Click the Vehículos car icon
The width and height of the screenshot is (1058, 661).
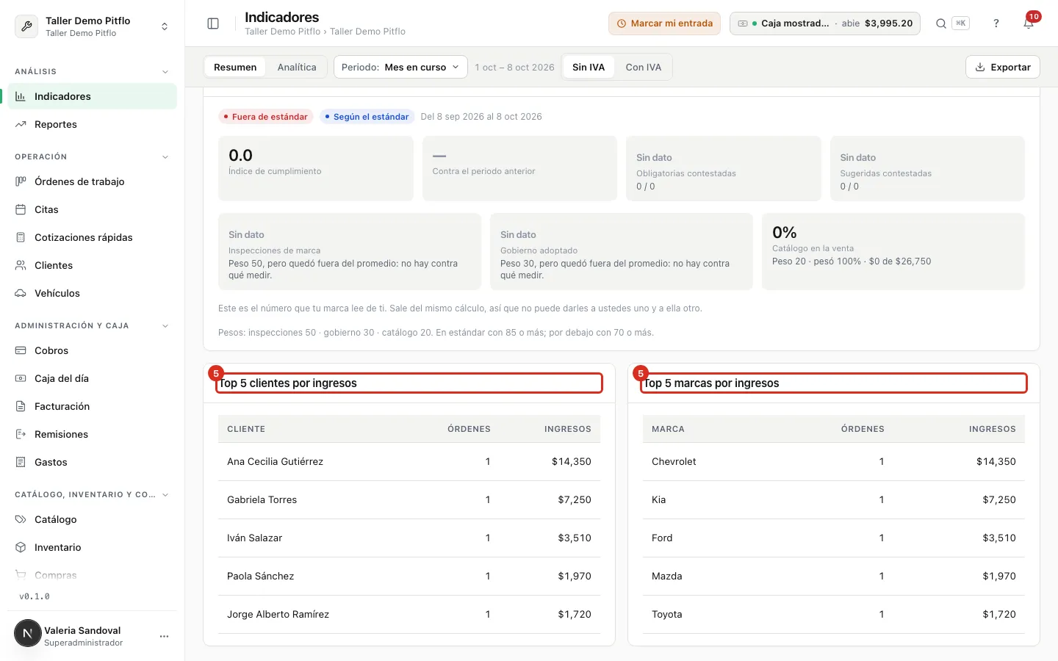(21, 293)
